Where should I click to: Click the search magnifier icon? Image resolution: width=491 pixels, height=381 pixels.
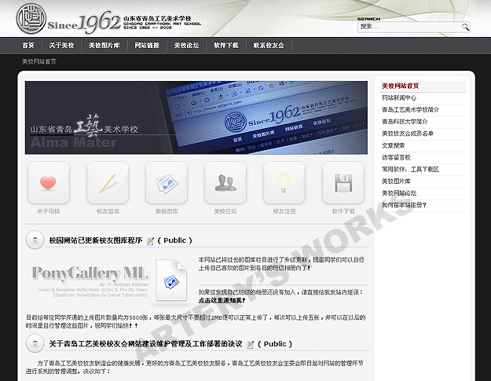[x=465, y=27]
